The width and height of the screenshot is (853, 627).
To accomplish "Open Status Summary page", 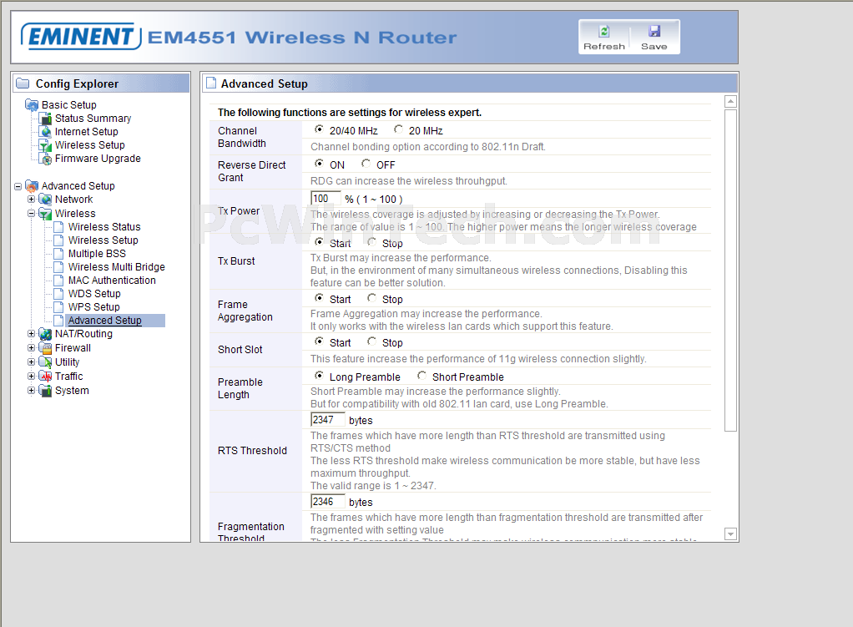I will 93,118.
